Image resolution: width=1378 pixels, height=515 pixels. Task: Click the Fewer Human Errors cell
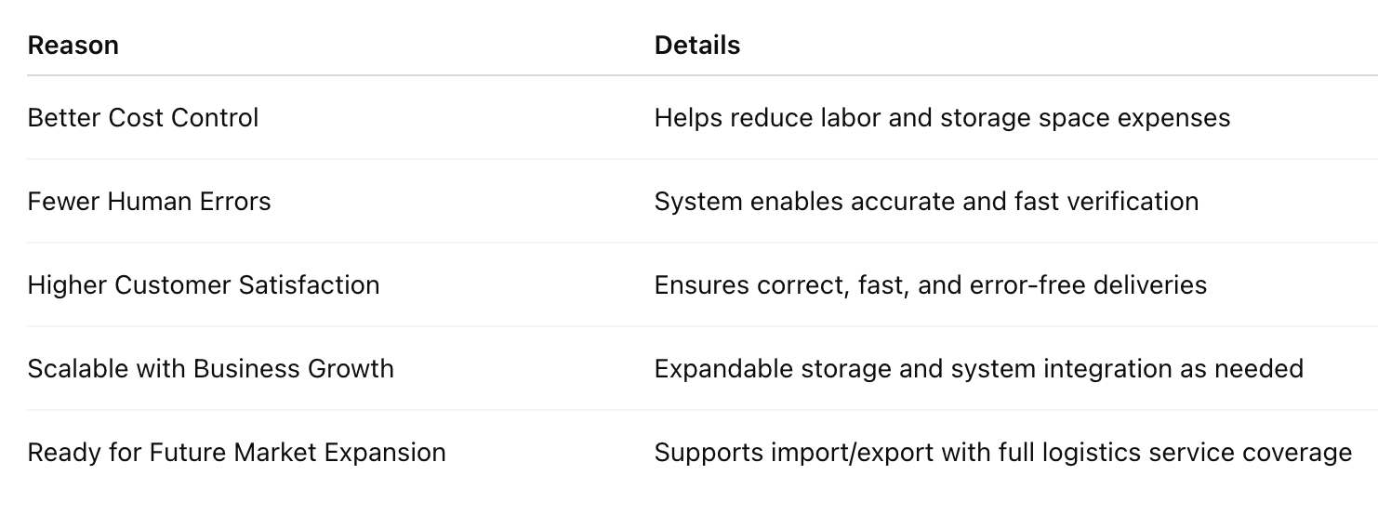pyautogui.click(x=149, y=202)
